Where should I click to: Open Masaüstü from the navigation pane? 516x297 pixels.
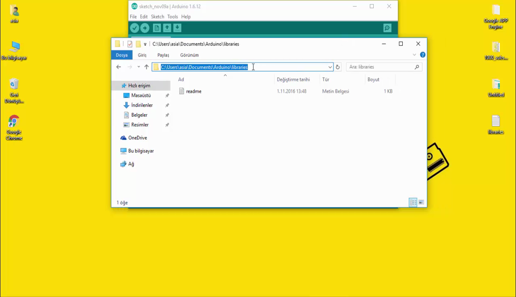coord(141,95)
